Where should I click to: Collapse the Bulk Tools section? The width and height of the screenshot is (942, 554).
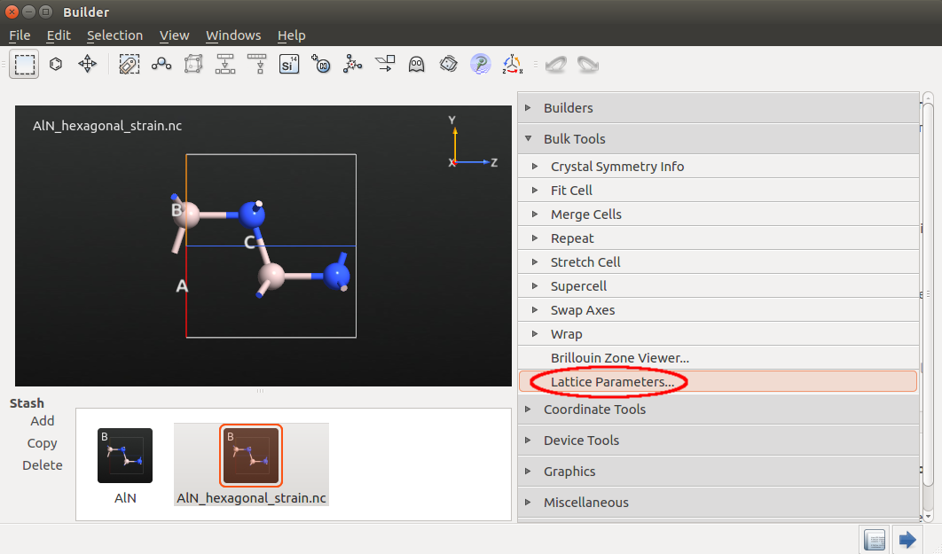click(718, 138)
